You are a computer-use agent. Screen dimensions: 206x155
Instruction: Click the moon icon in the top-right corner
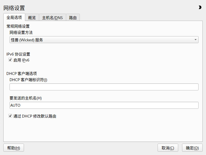click(200, 7)
